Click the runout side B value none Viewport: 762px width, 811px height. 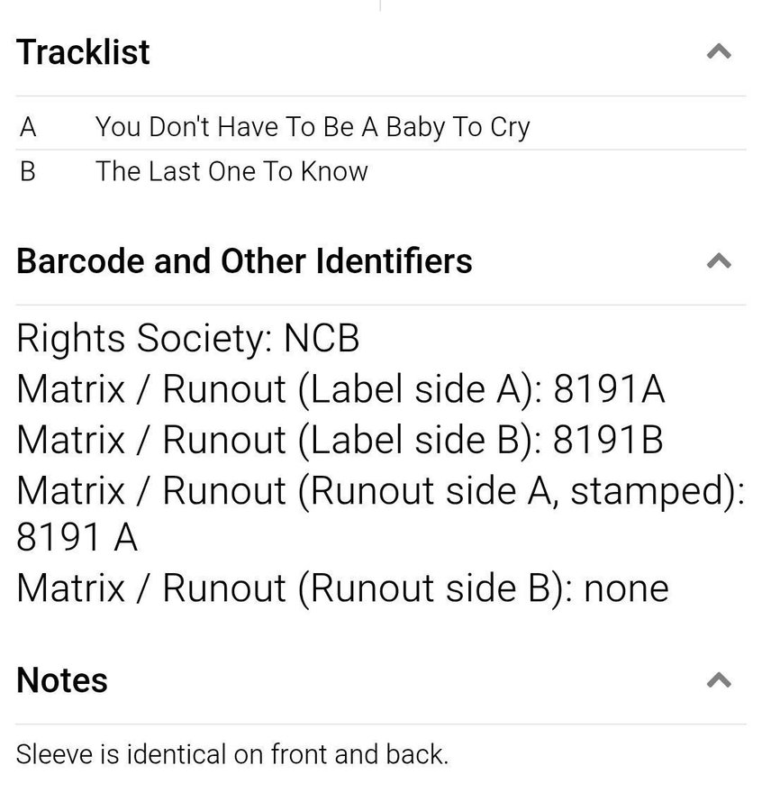pyautogui.click(x=626, y=588)
